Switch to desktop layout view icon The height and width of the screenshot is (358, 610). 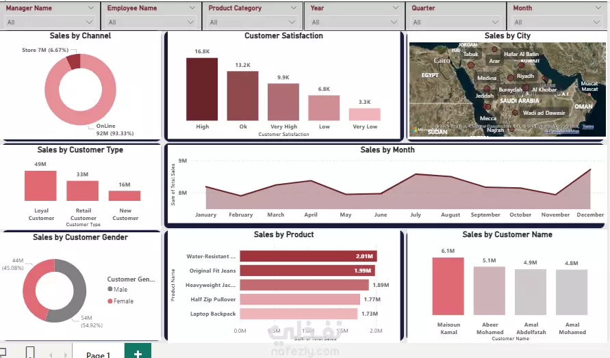2,353
